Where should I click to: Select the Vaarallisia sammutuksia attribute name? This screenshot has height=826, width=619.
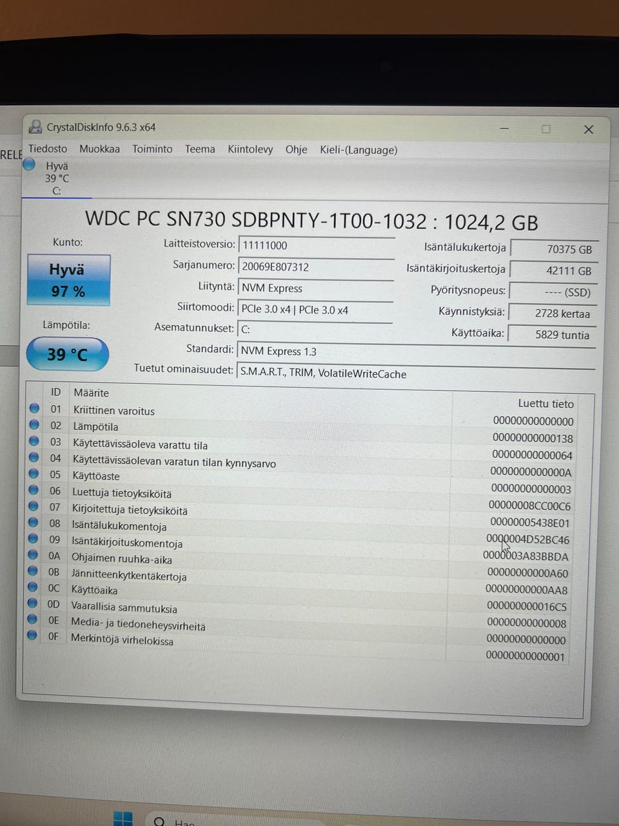pos(124,608)
